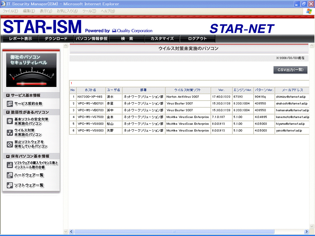Open the 検索 tab

coord(127,39)
